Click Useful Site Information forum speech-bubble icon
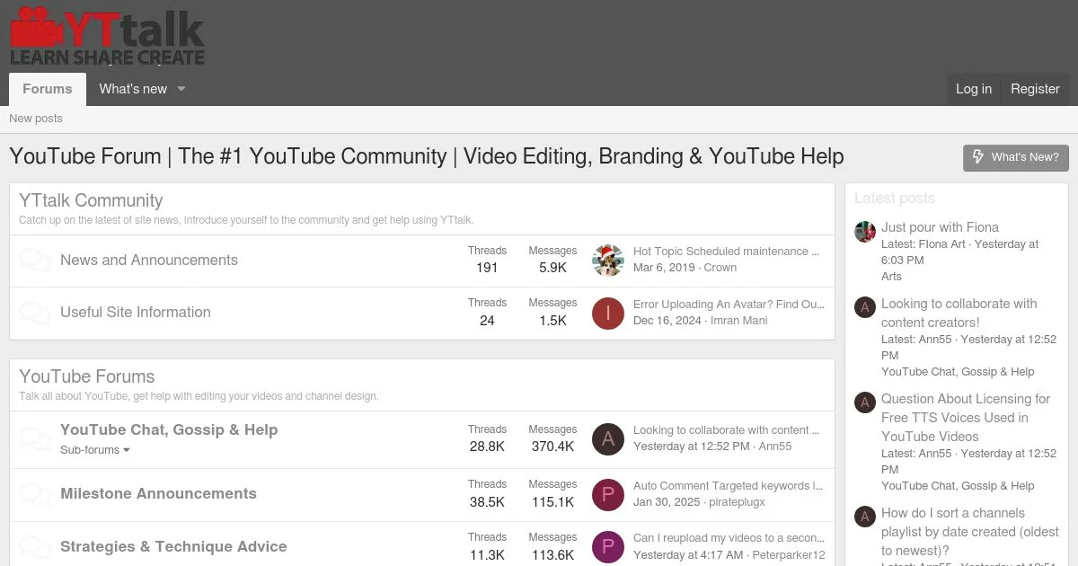Image resolution: width=1078 pixels, height=566 pixels. point(35,313)
